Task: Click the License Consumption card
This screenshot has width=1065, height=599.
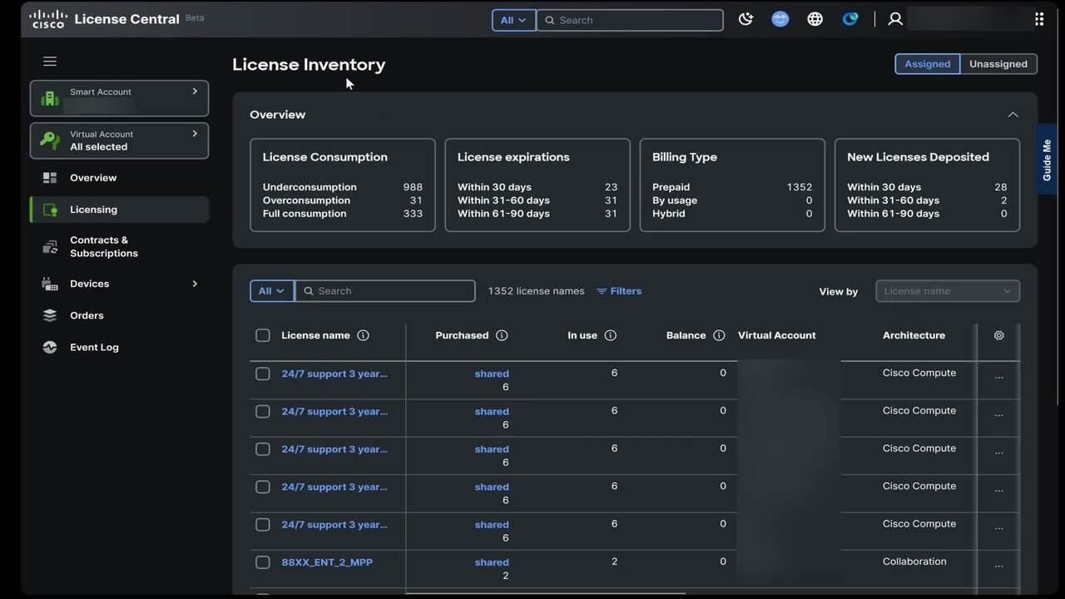Action: 343,185
